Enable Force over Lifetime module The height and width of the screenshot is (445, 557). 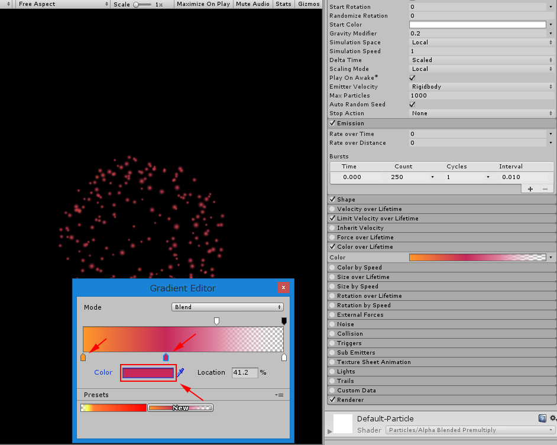tap(332, 237)
